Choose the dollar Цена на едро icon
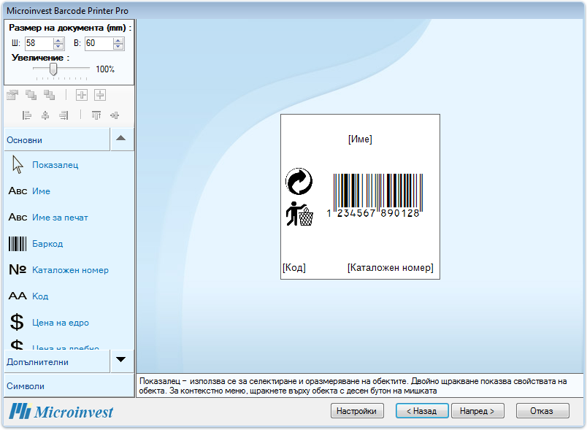Viewport: 587px width, 430px height. pyautogui.click(x=17, y=322)
